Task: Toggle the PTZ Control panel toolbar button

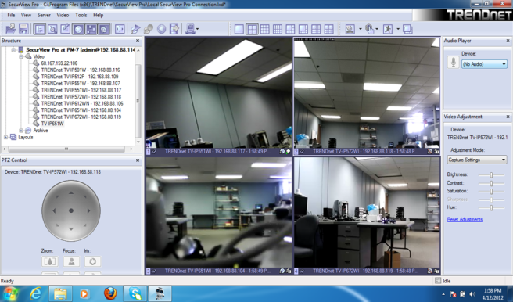Action: coord(78,29)
